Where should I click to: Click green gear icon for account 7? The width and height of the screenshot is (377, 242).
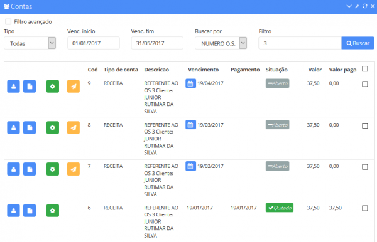click(x=53, y=169)
